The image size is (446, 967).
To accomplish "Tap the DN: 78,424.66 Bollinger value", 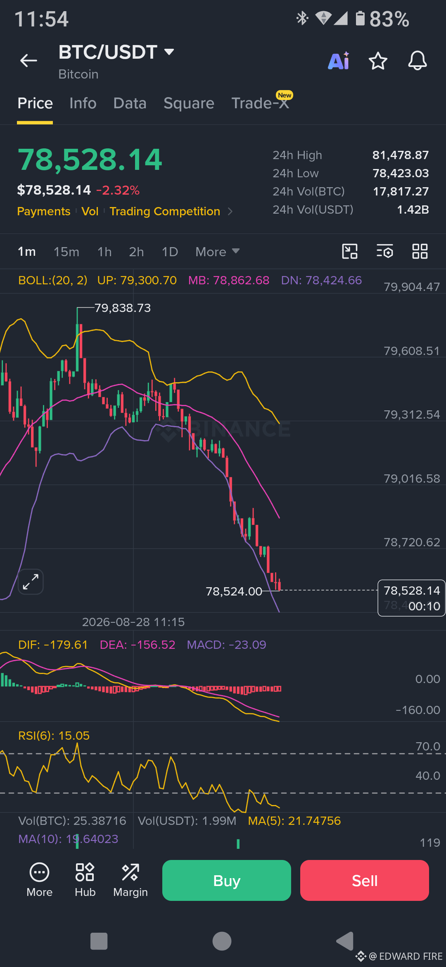I will pyautogui.click(x=321, y=280).
